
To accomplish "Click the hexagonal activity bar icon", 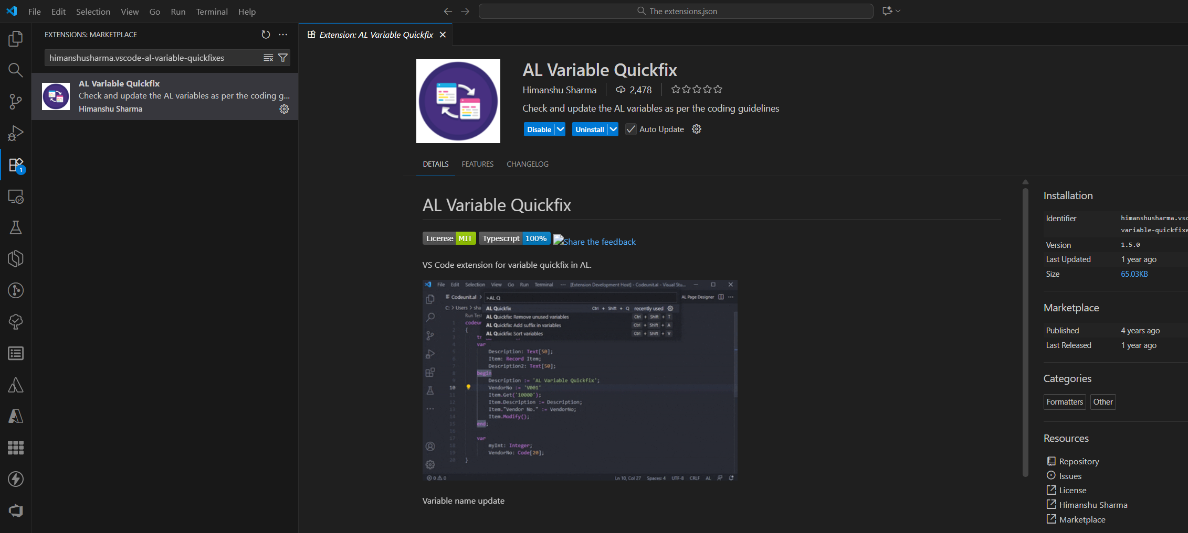I will (x=16, y=259).
